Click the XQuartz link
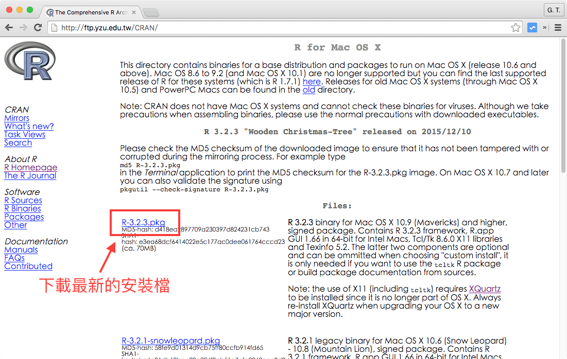567x359 pixels. click(x=484, y=289)
